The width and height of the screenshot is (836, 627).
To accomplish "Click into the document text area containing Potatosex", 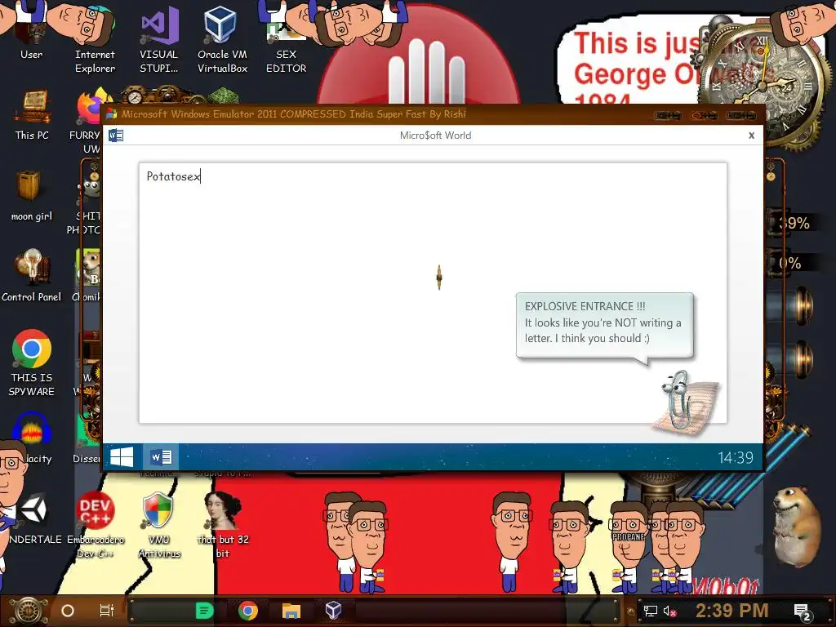I will [x=433, y=293].
